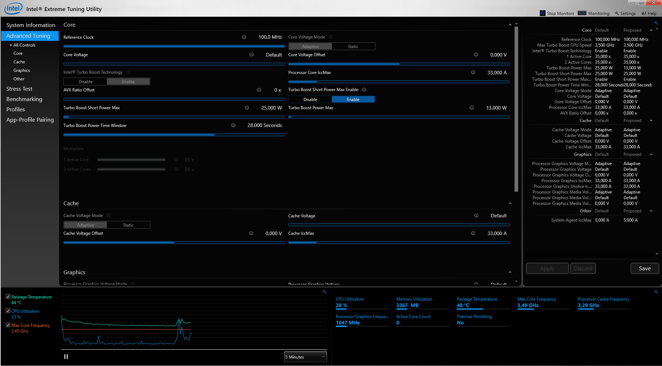Open the wrench settings for the monitor tiles
Screen dimensions: 662x366
click(x=656, y=292)
